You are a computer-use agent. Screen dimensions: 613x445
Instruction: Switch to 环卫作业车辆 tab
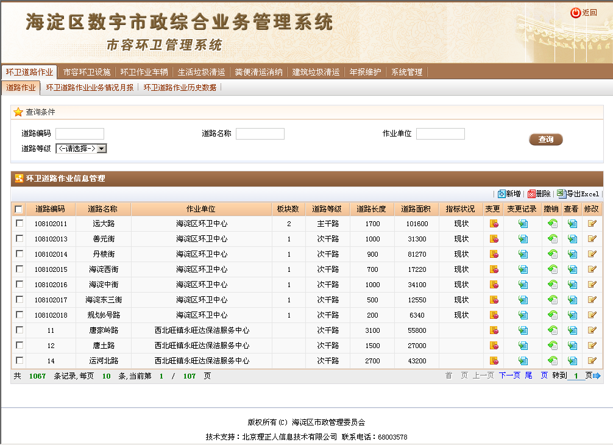[x=144, y=73]
